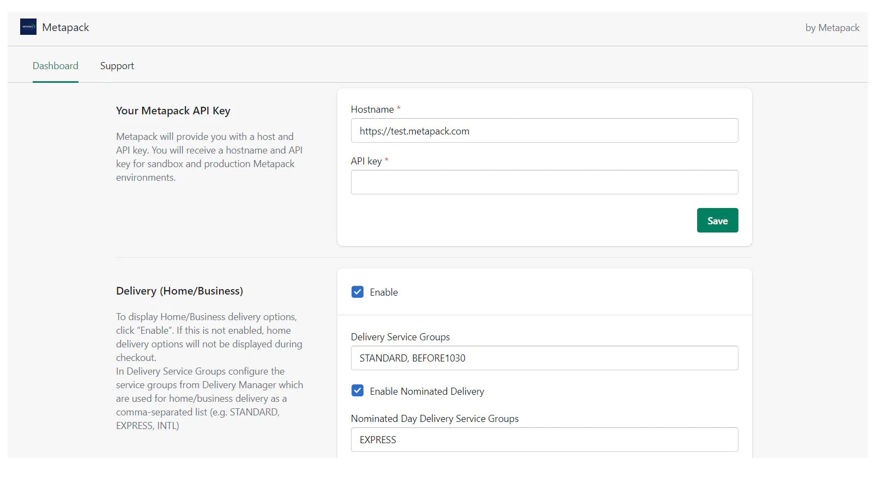This screenshot has width=872, height=490.
Task: Save the Metapack API key settings
Action: tap(717, 220)
